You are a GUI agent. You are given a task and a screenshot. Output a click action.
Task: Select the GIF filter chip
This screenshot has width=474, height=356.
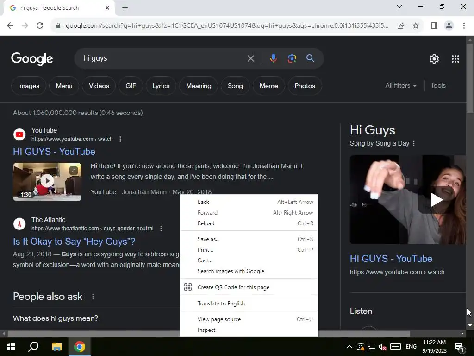click(x=131, y=86)
